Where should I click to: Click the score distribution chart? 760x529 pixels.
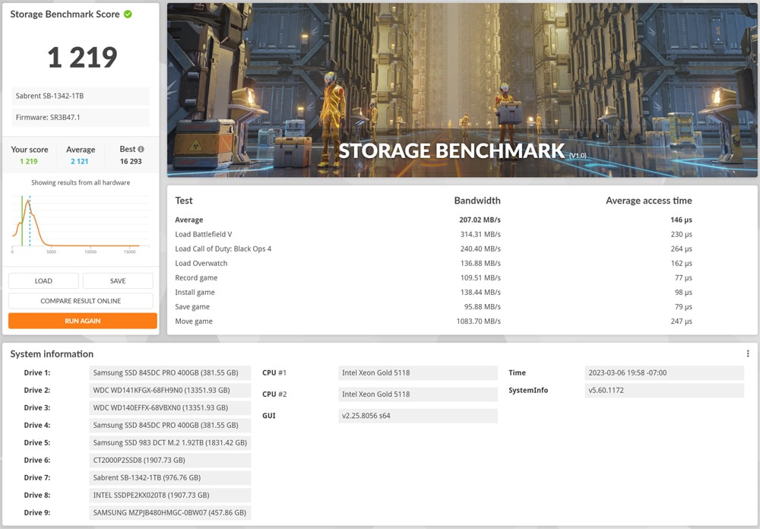click(x=81, y=223)
